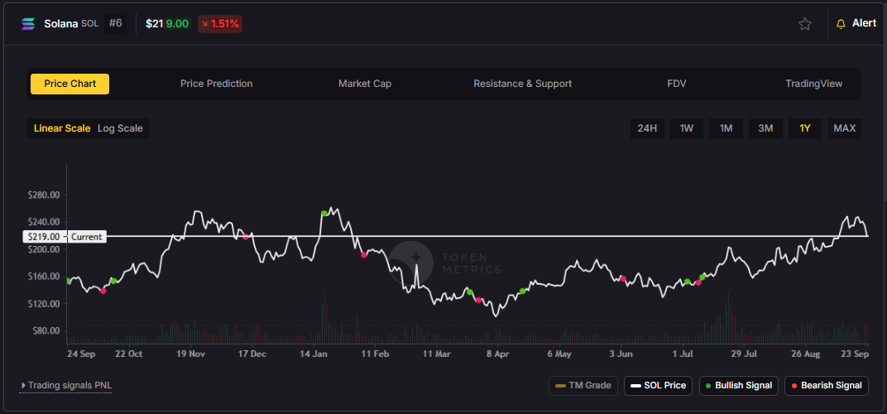Select Linear Scale
The width and height of the screenshot is (887, 414).
coord(62,128)
